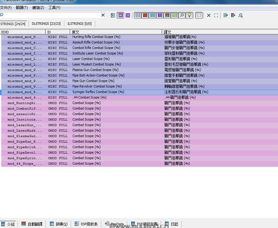Open the 介紹 bottom tab
The width and height of the screenshot is (278, 228).
pyautogui.click(x=8, y=224)
